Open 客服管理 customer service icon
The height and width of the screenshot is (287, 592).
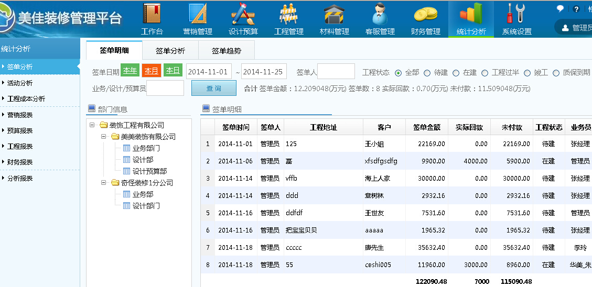click(x=380, y=19)
